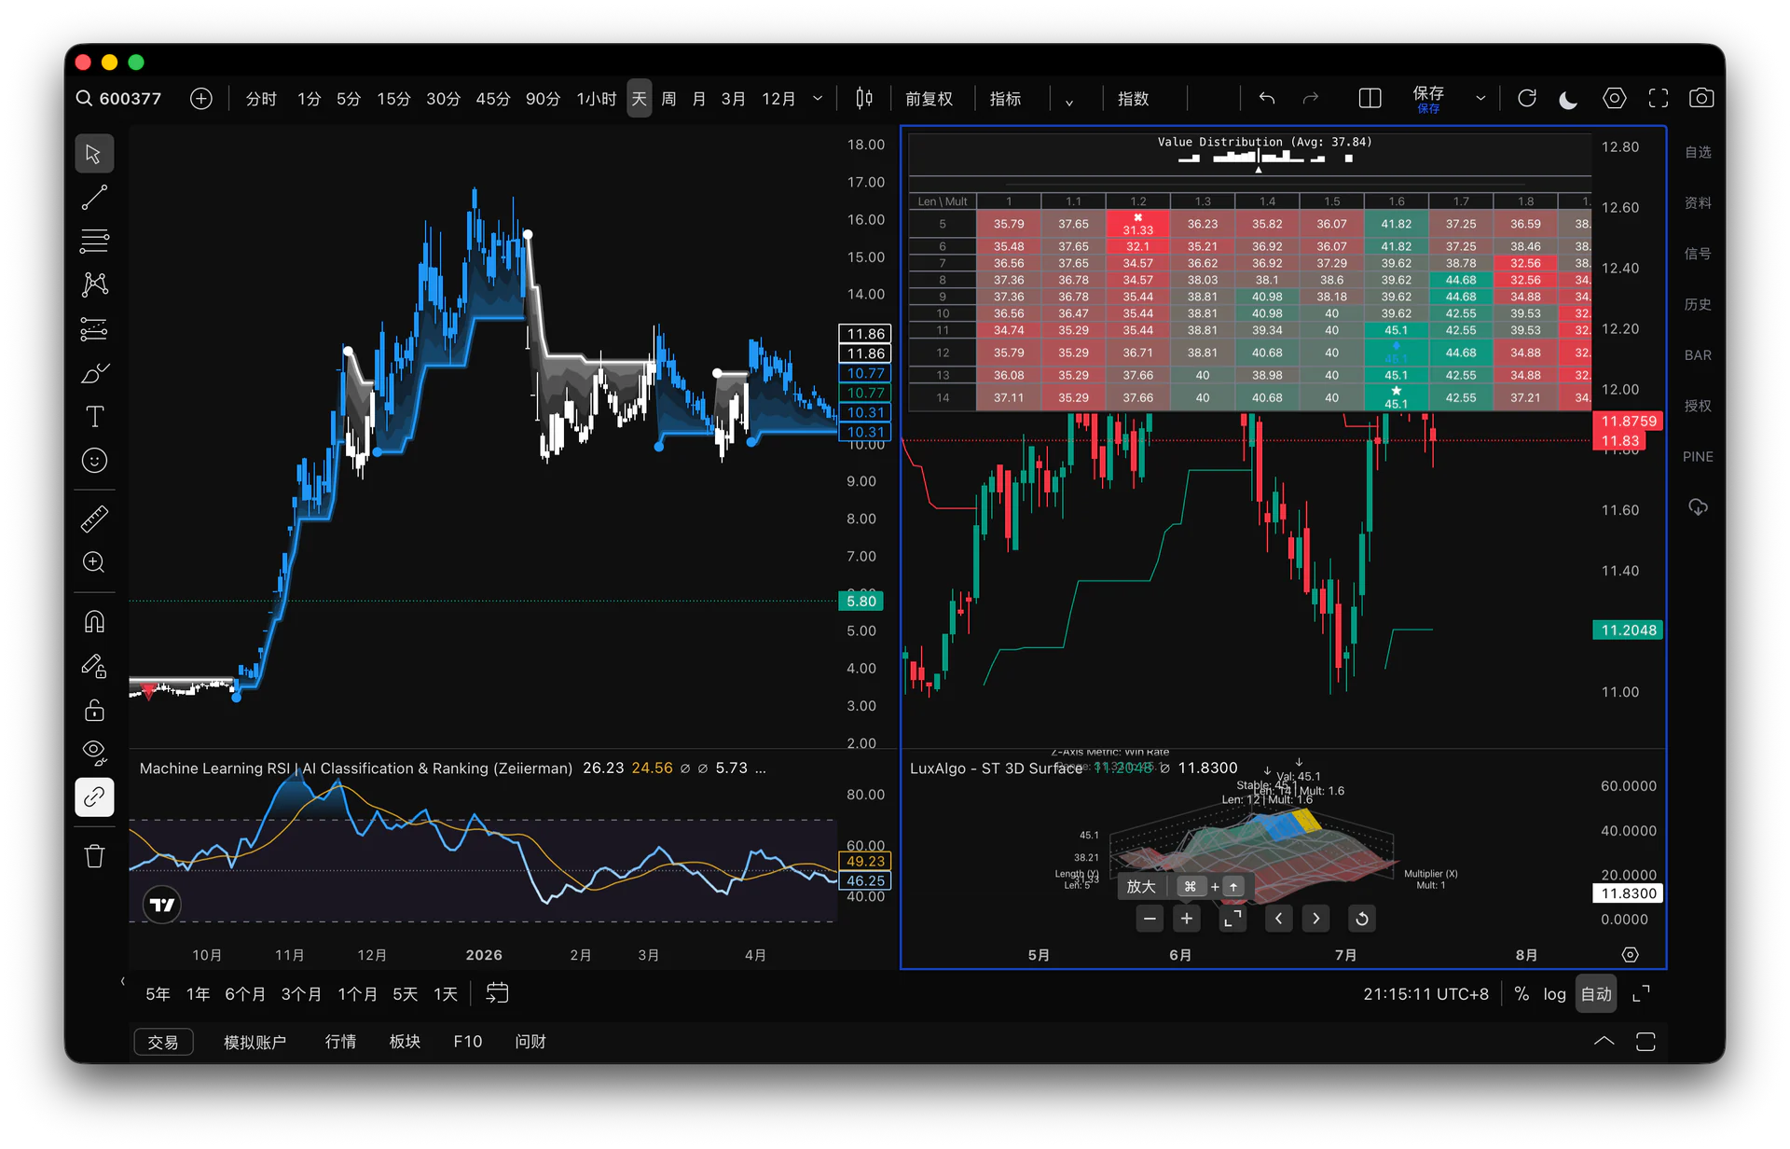1790x1149 pixels.
Task: Toggle 自动 auto scale
Action: pos(1596,994)
